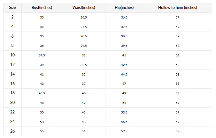Click hollow to hem value for size 20

point(177,103)
